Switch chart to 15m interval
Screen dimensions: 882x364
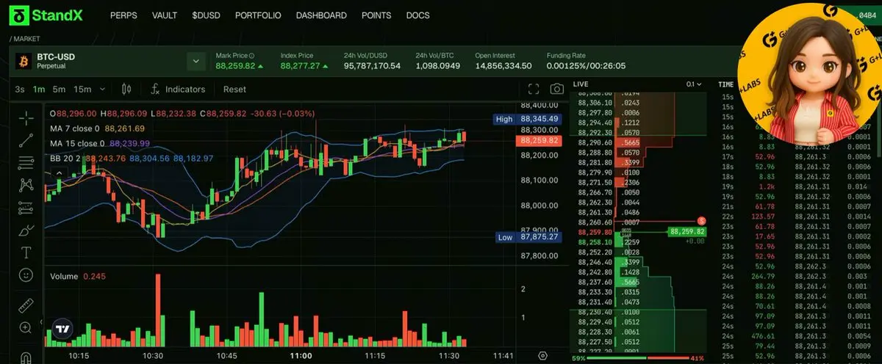click(82, 89)
